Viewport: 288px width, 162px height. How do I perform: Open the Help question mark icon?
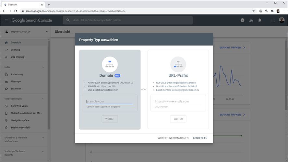243,20
